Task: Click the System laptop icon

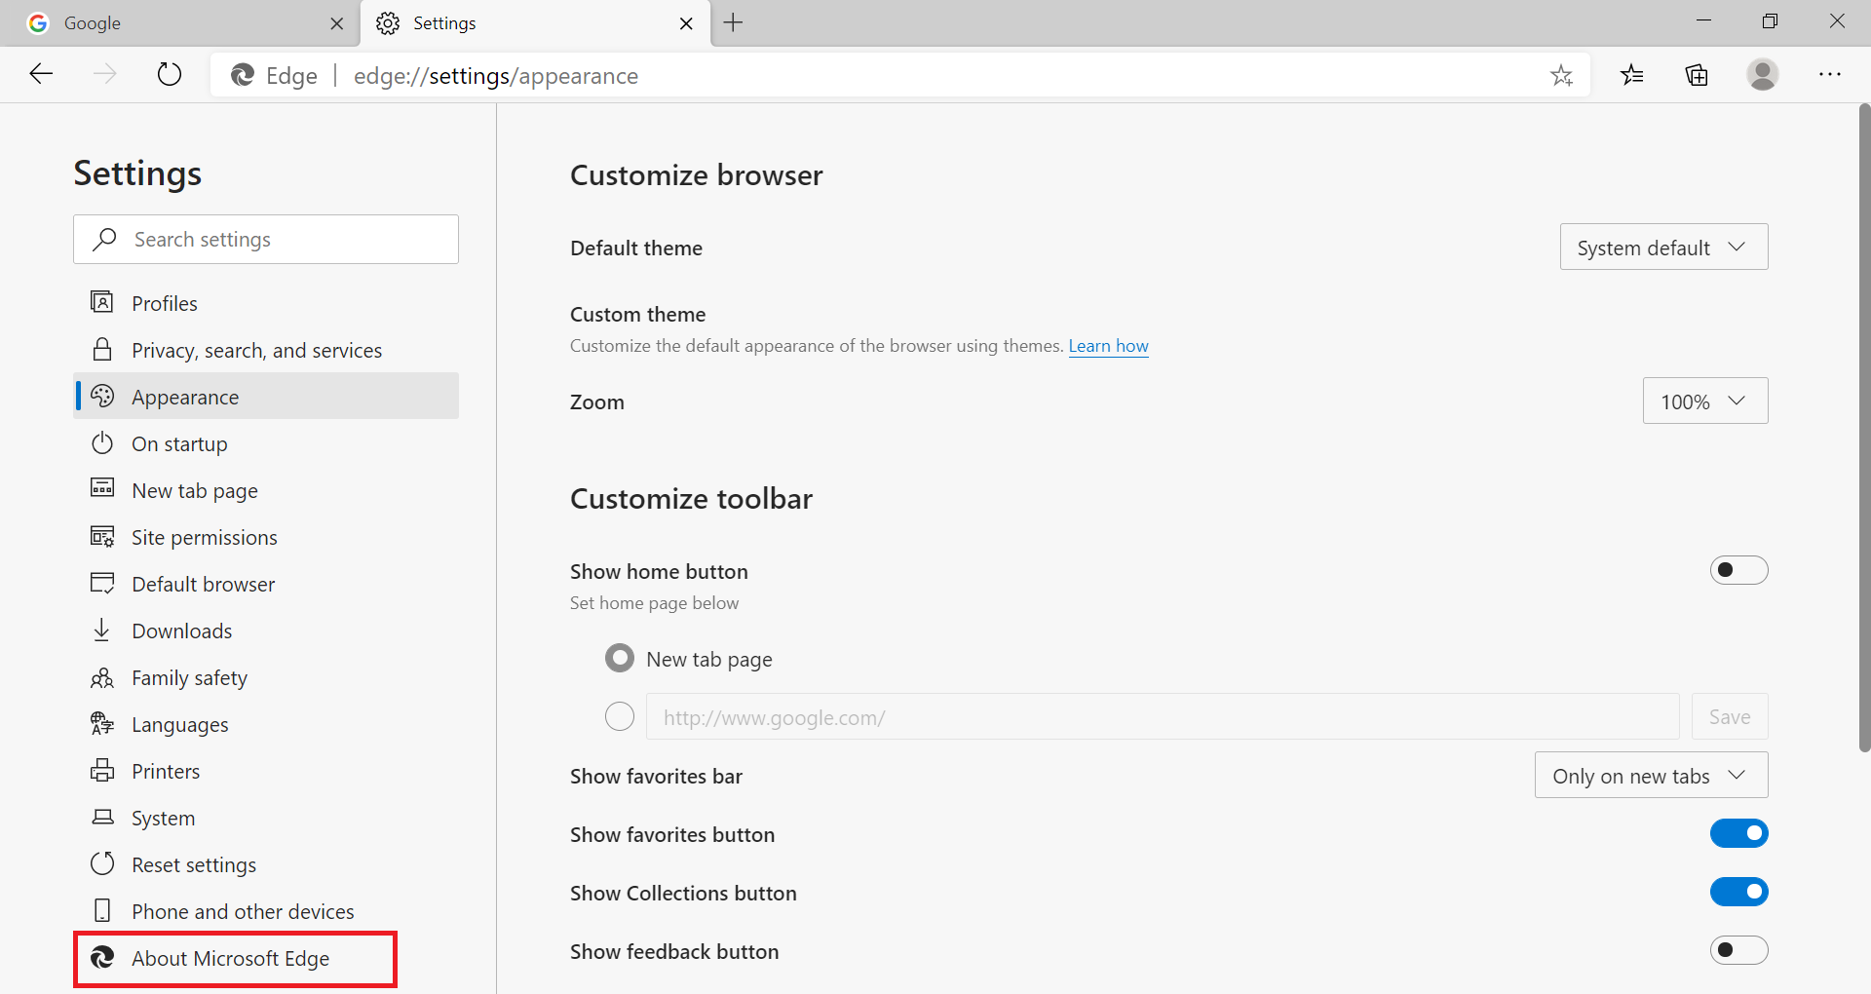Action: tap(102, 817)
